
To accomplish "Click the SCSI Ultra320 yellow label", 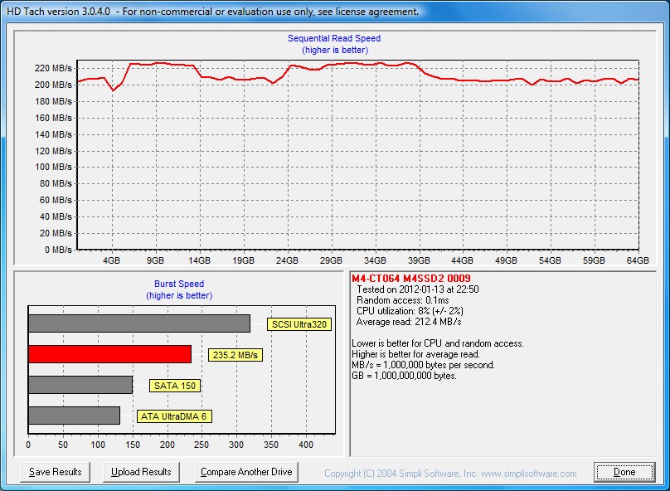I will tap(299, 324).
